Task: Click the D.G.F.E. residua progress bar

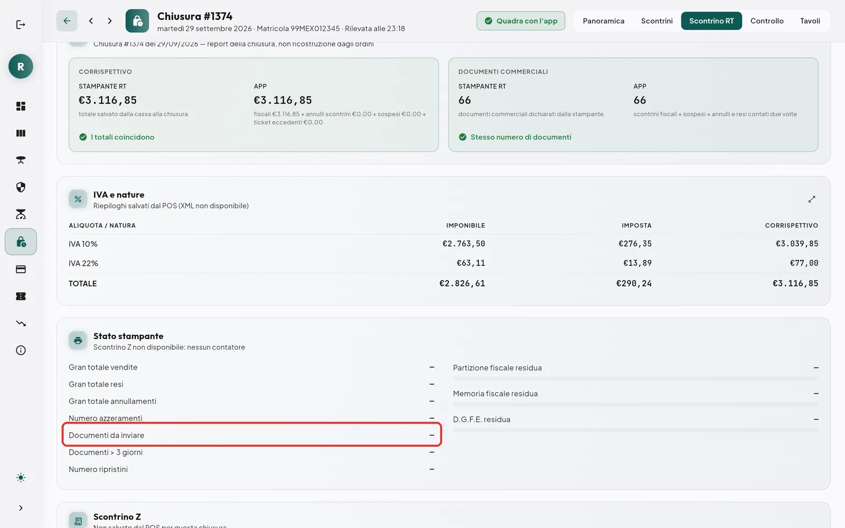Action: tap(636, 430)
